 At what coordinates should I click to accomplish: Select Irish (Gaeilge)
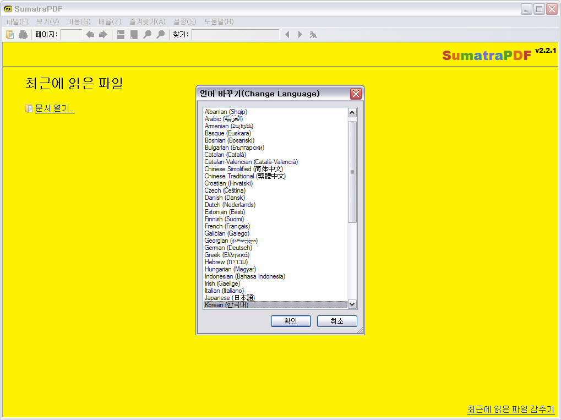point(275,283)
